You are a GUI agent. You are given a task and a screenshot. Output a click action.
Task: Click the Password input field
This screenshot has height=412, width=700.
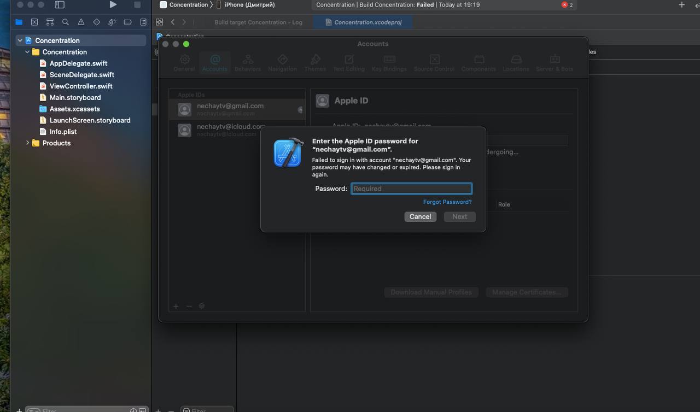coord(411,189)
